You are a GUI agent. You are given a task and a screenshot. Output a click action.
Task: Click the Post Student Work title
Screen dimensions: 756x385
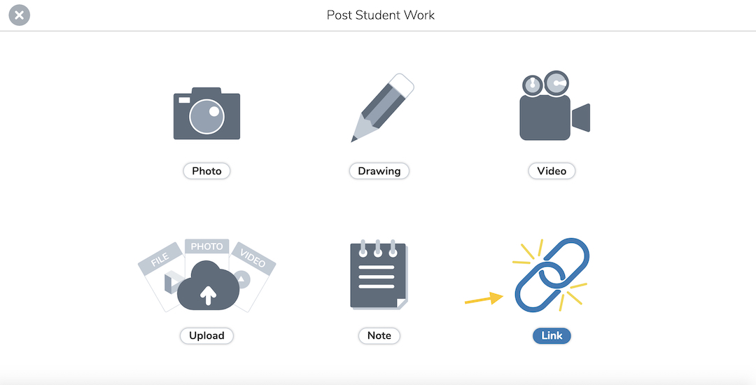tap(380, 15)
